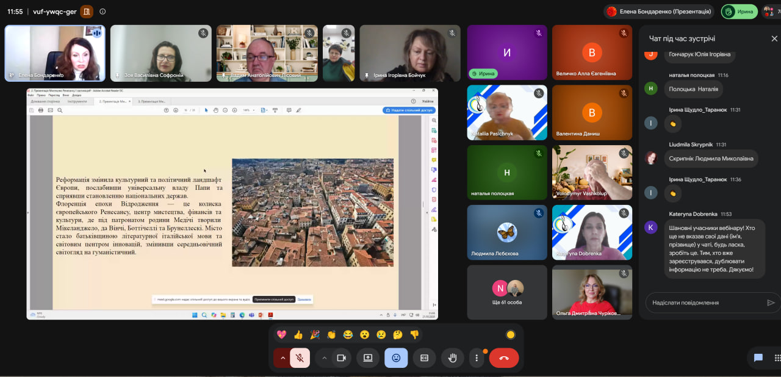
Task: Toggle the emoji reactions bar
Action: pyautogui.click(x=396, y=358)
